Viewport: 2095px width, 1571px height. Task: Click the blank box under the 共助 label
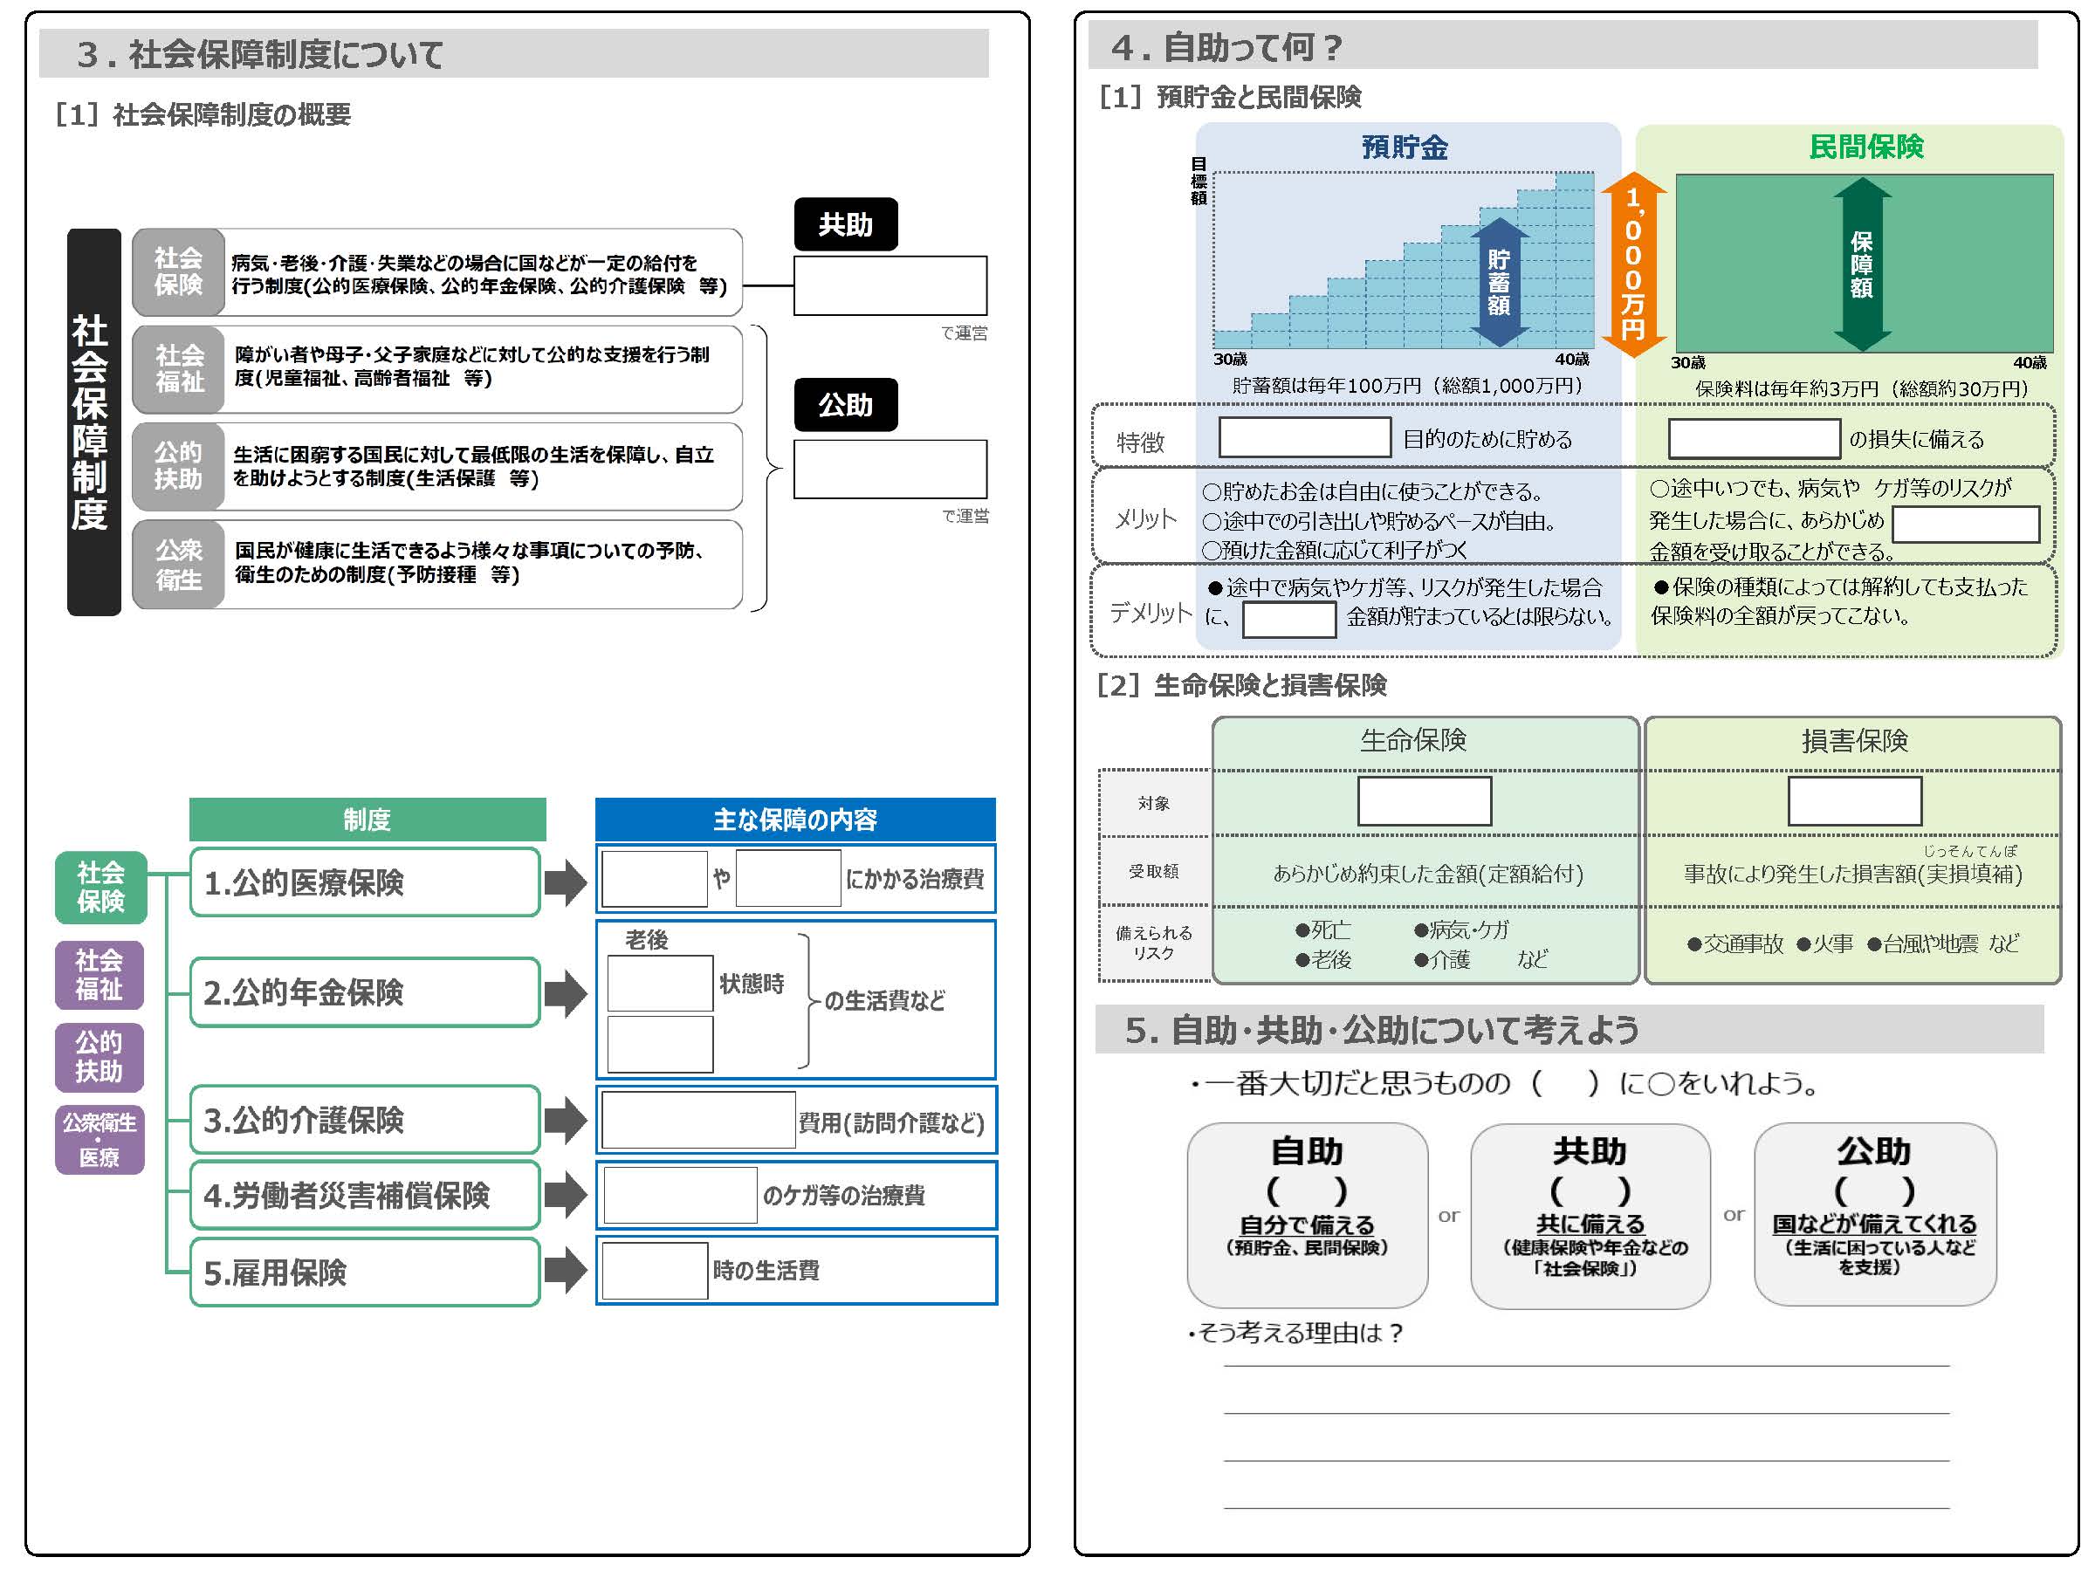pos(890,285)
